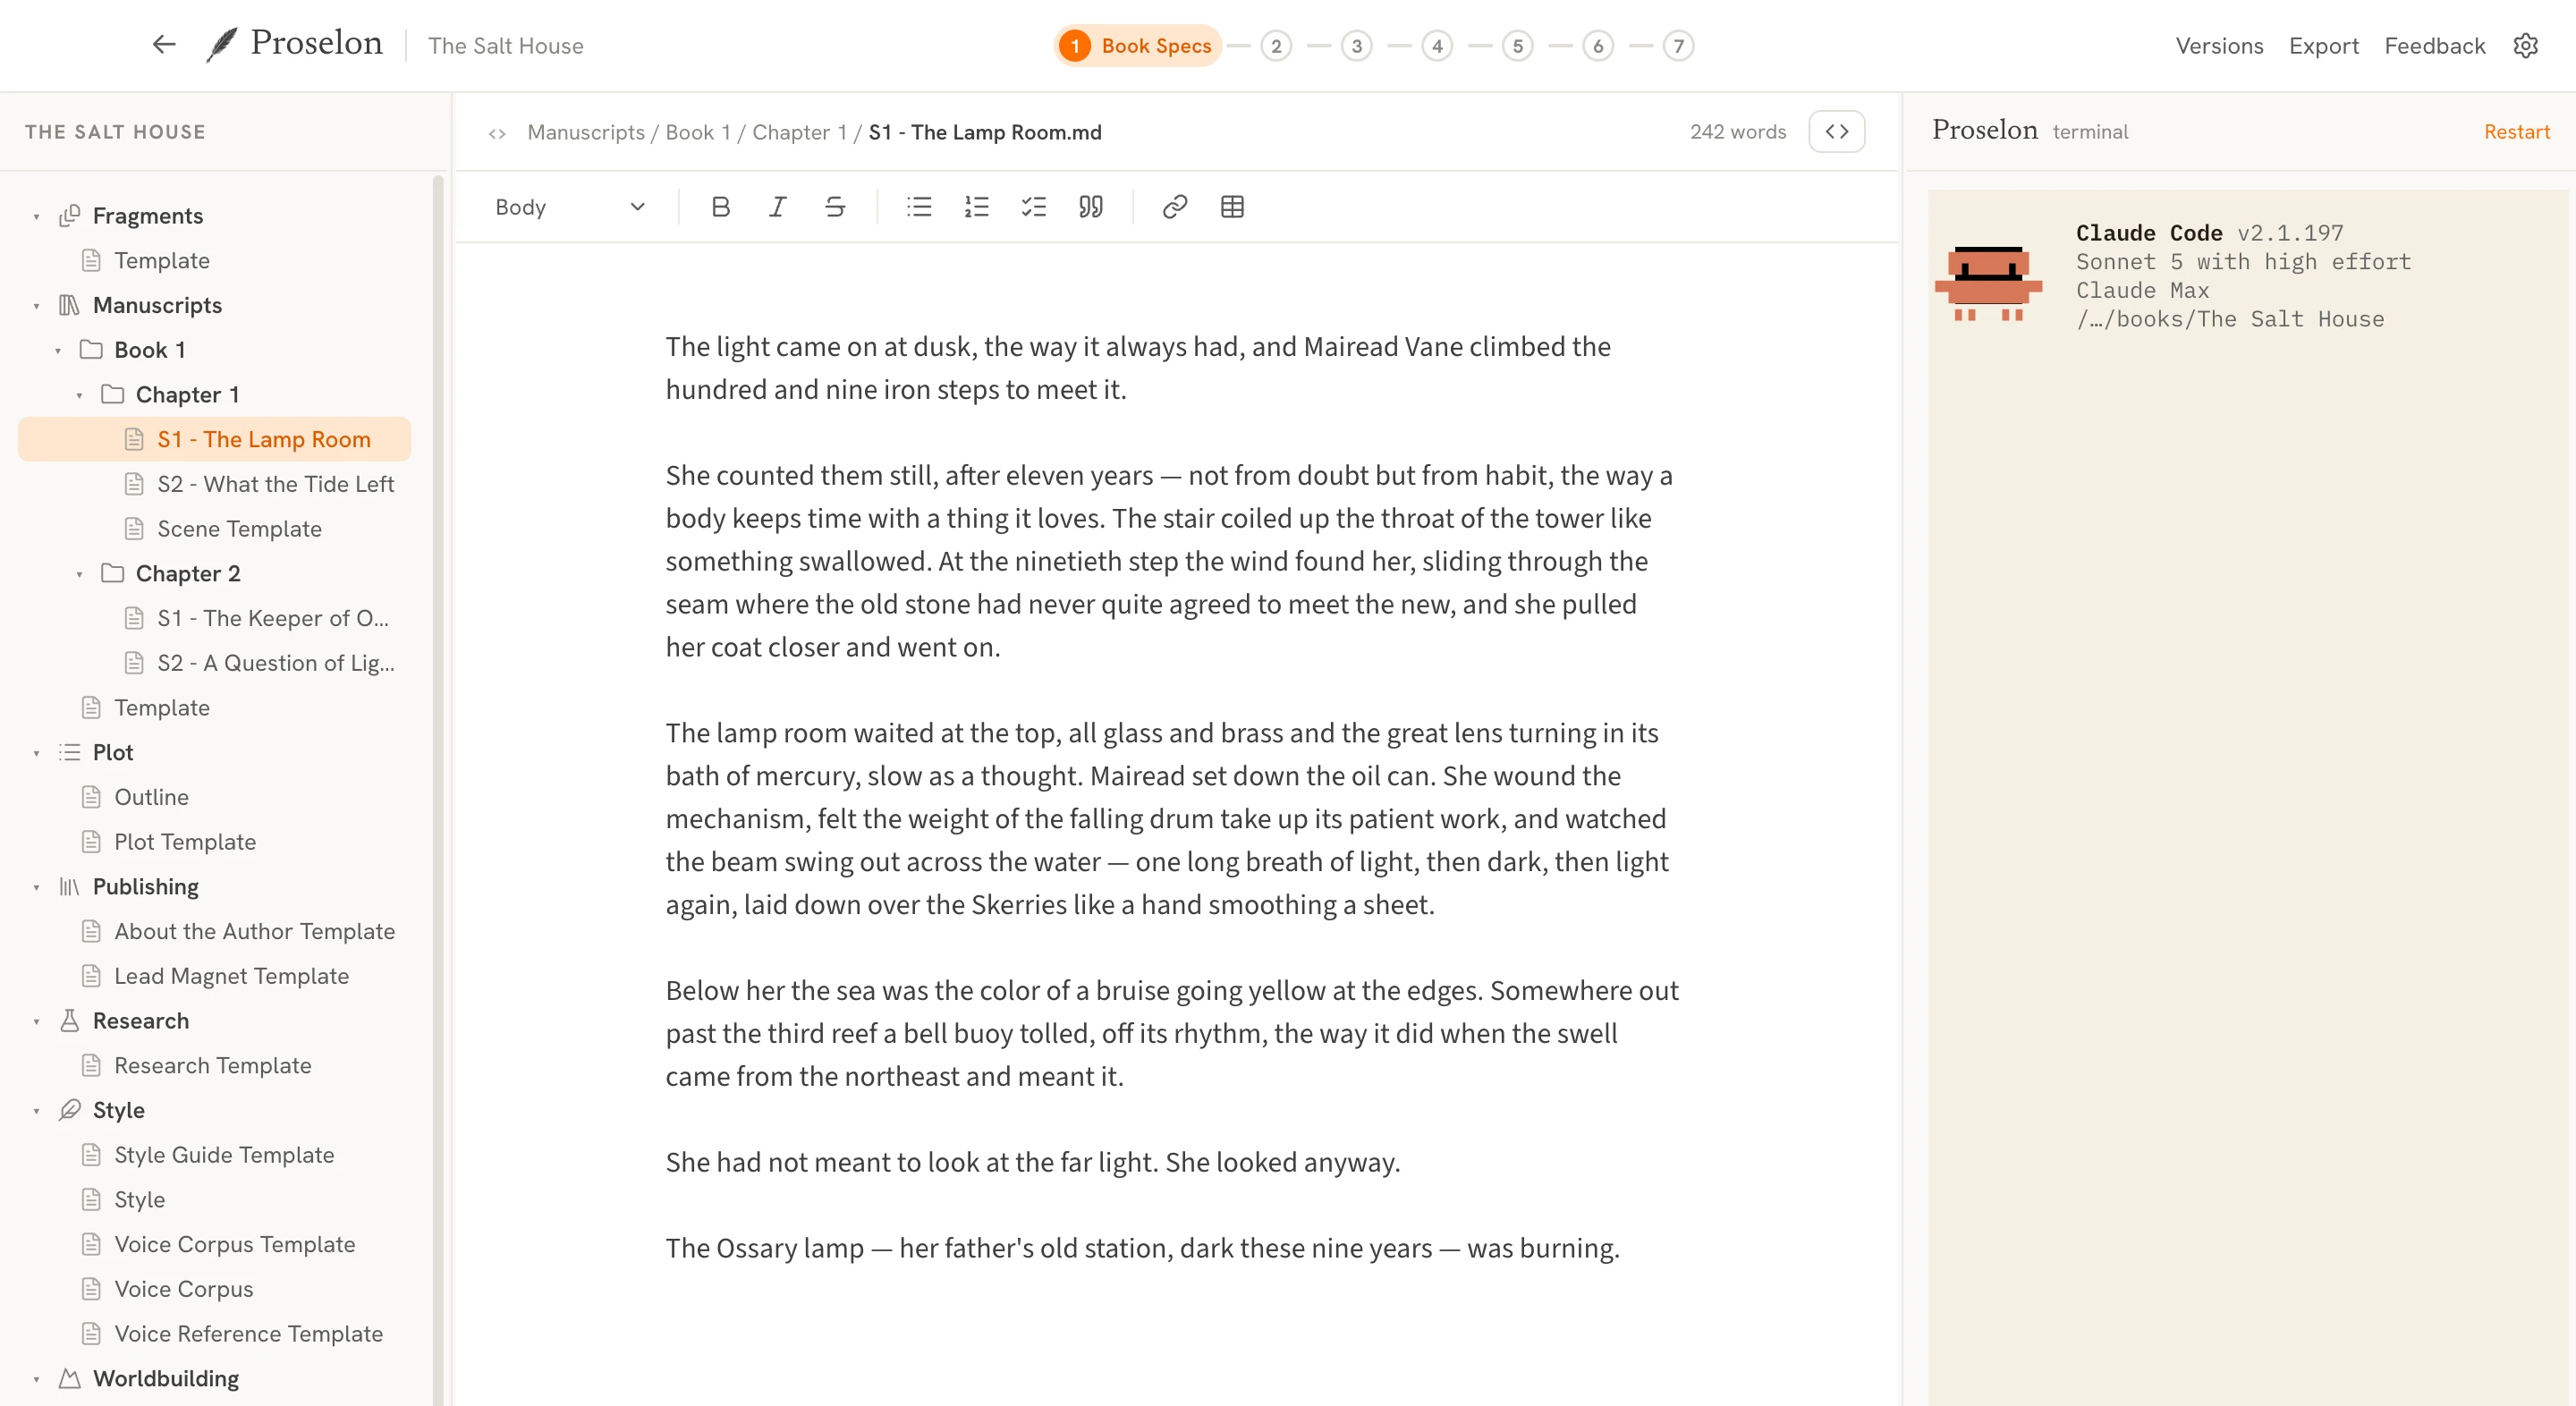Collapse the Chapter 2 folder arrow
The height and width of the screenshot is (1406, 2576).
point(79,574)
